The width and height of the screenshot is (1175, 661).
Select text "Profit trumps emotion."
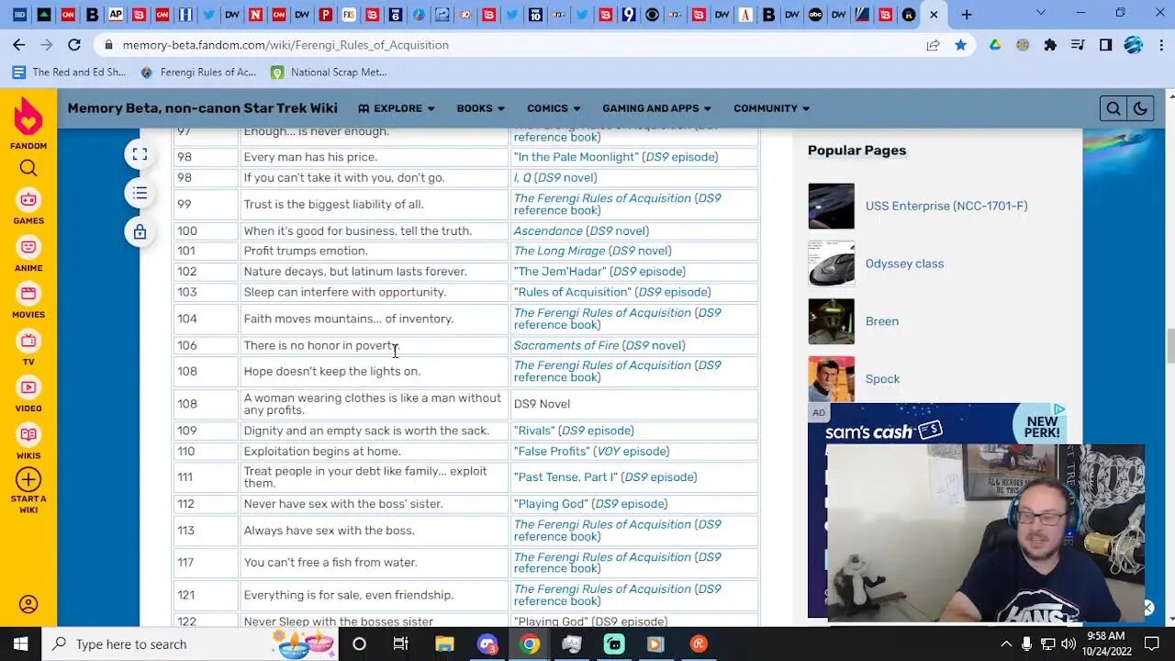click(306, 251)
